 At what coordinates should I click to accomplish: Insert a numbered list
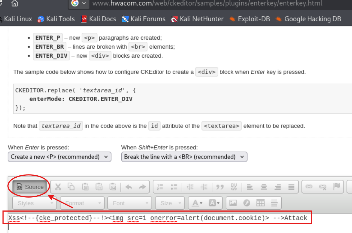[160, 187]
